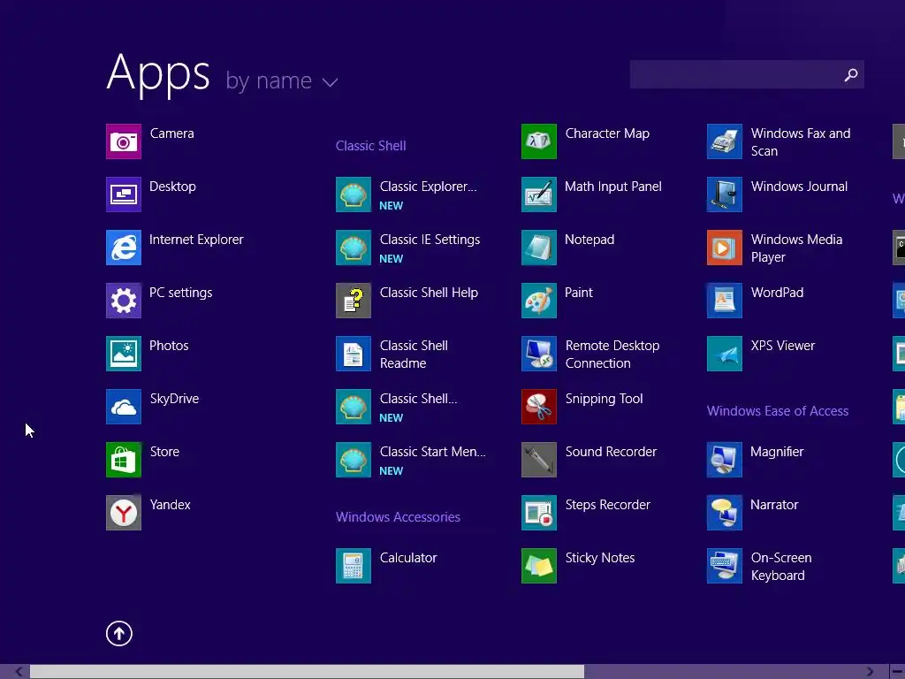Open the Classic Shell Readme document icon
Viewport: 905px width, 679px height.
(x=354, y=354)
